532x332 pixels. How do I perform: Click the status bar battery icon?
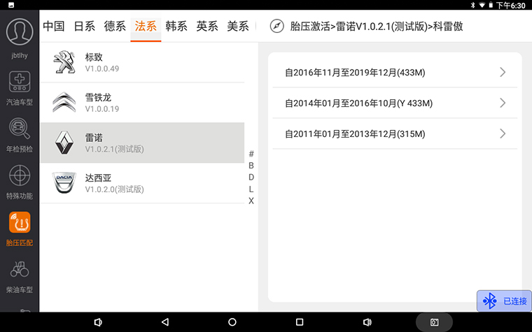(491, 5)
